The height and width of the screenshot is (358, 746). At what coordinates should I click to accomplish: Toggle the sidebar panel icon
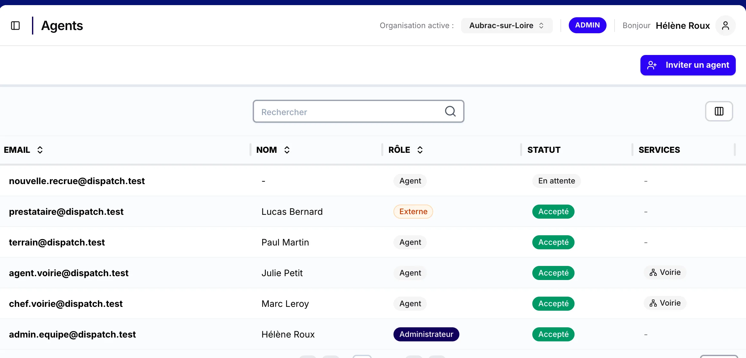[15, 26]
